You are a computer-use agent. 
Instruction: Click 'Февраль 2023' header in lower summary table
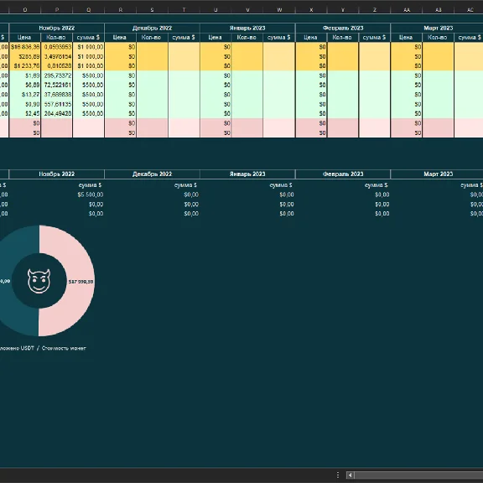coord(343,174)
